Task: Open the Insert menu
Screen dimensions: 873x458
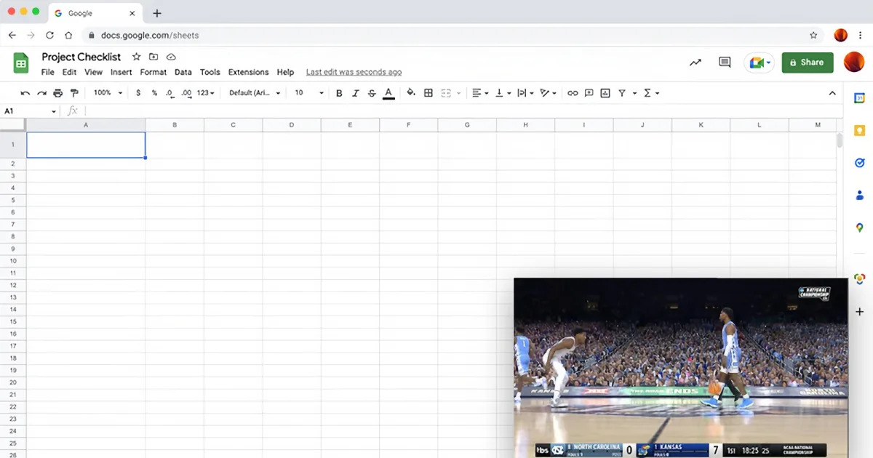Action: point(121,72)
